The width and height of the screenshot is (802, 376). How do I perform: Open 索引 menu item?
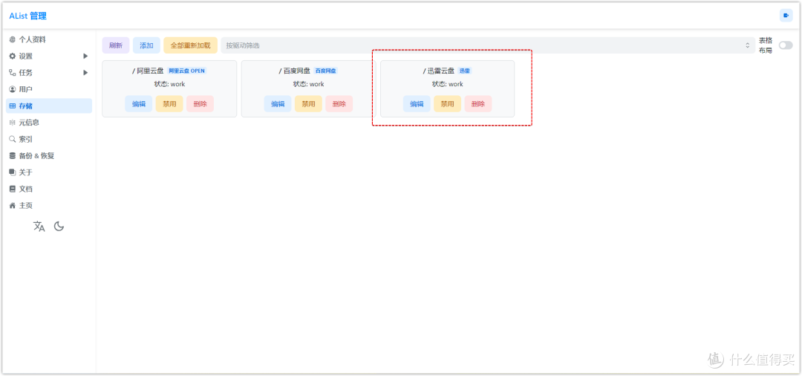(49, 139)
